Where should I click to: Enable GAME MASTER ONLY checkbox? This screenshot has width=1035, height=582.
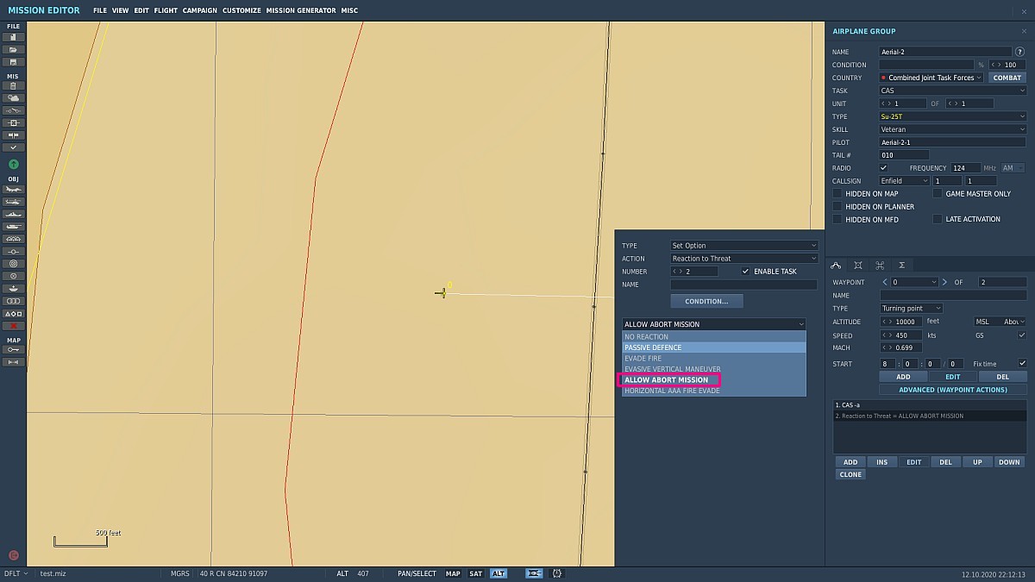pos(938,194)
